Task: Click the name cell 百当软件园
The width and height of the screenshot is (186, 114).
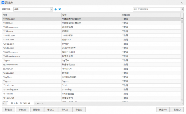Action: pyautogui.click(x=91, y=27)
